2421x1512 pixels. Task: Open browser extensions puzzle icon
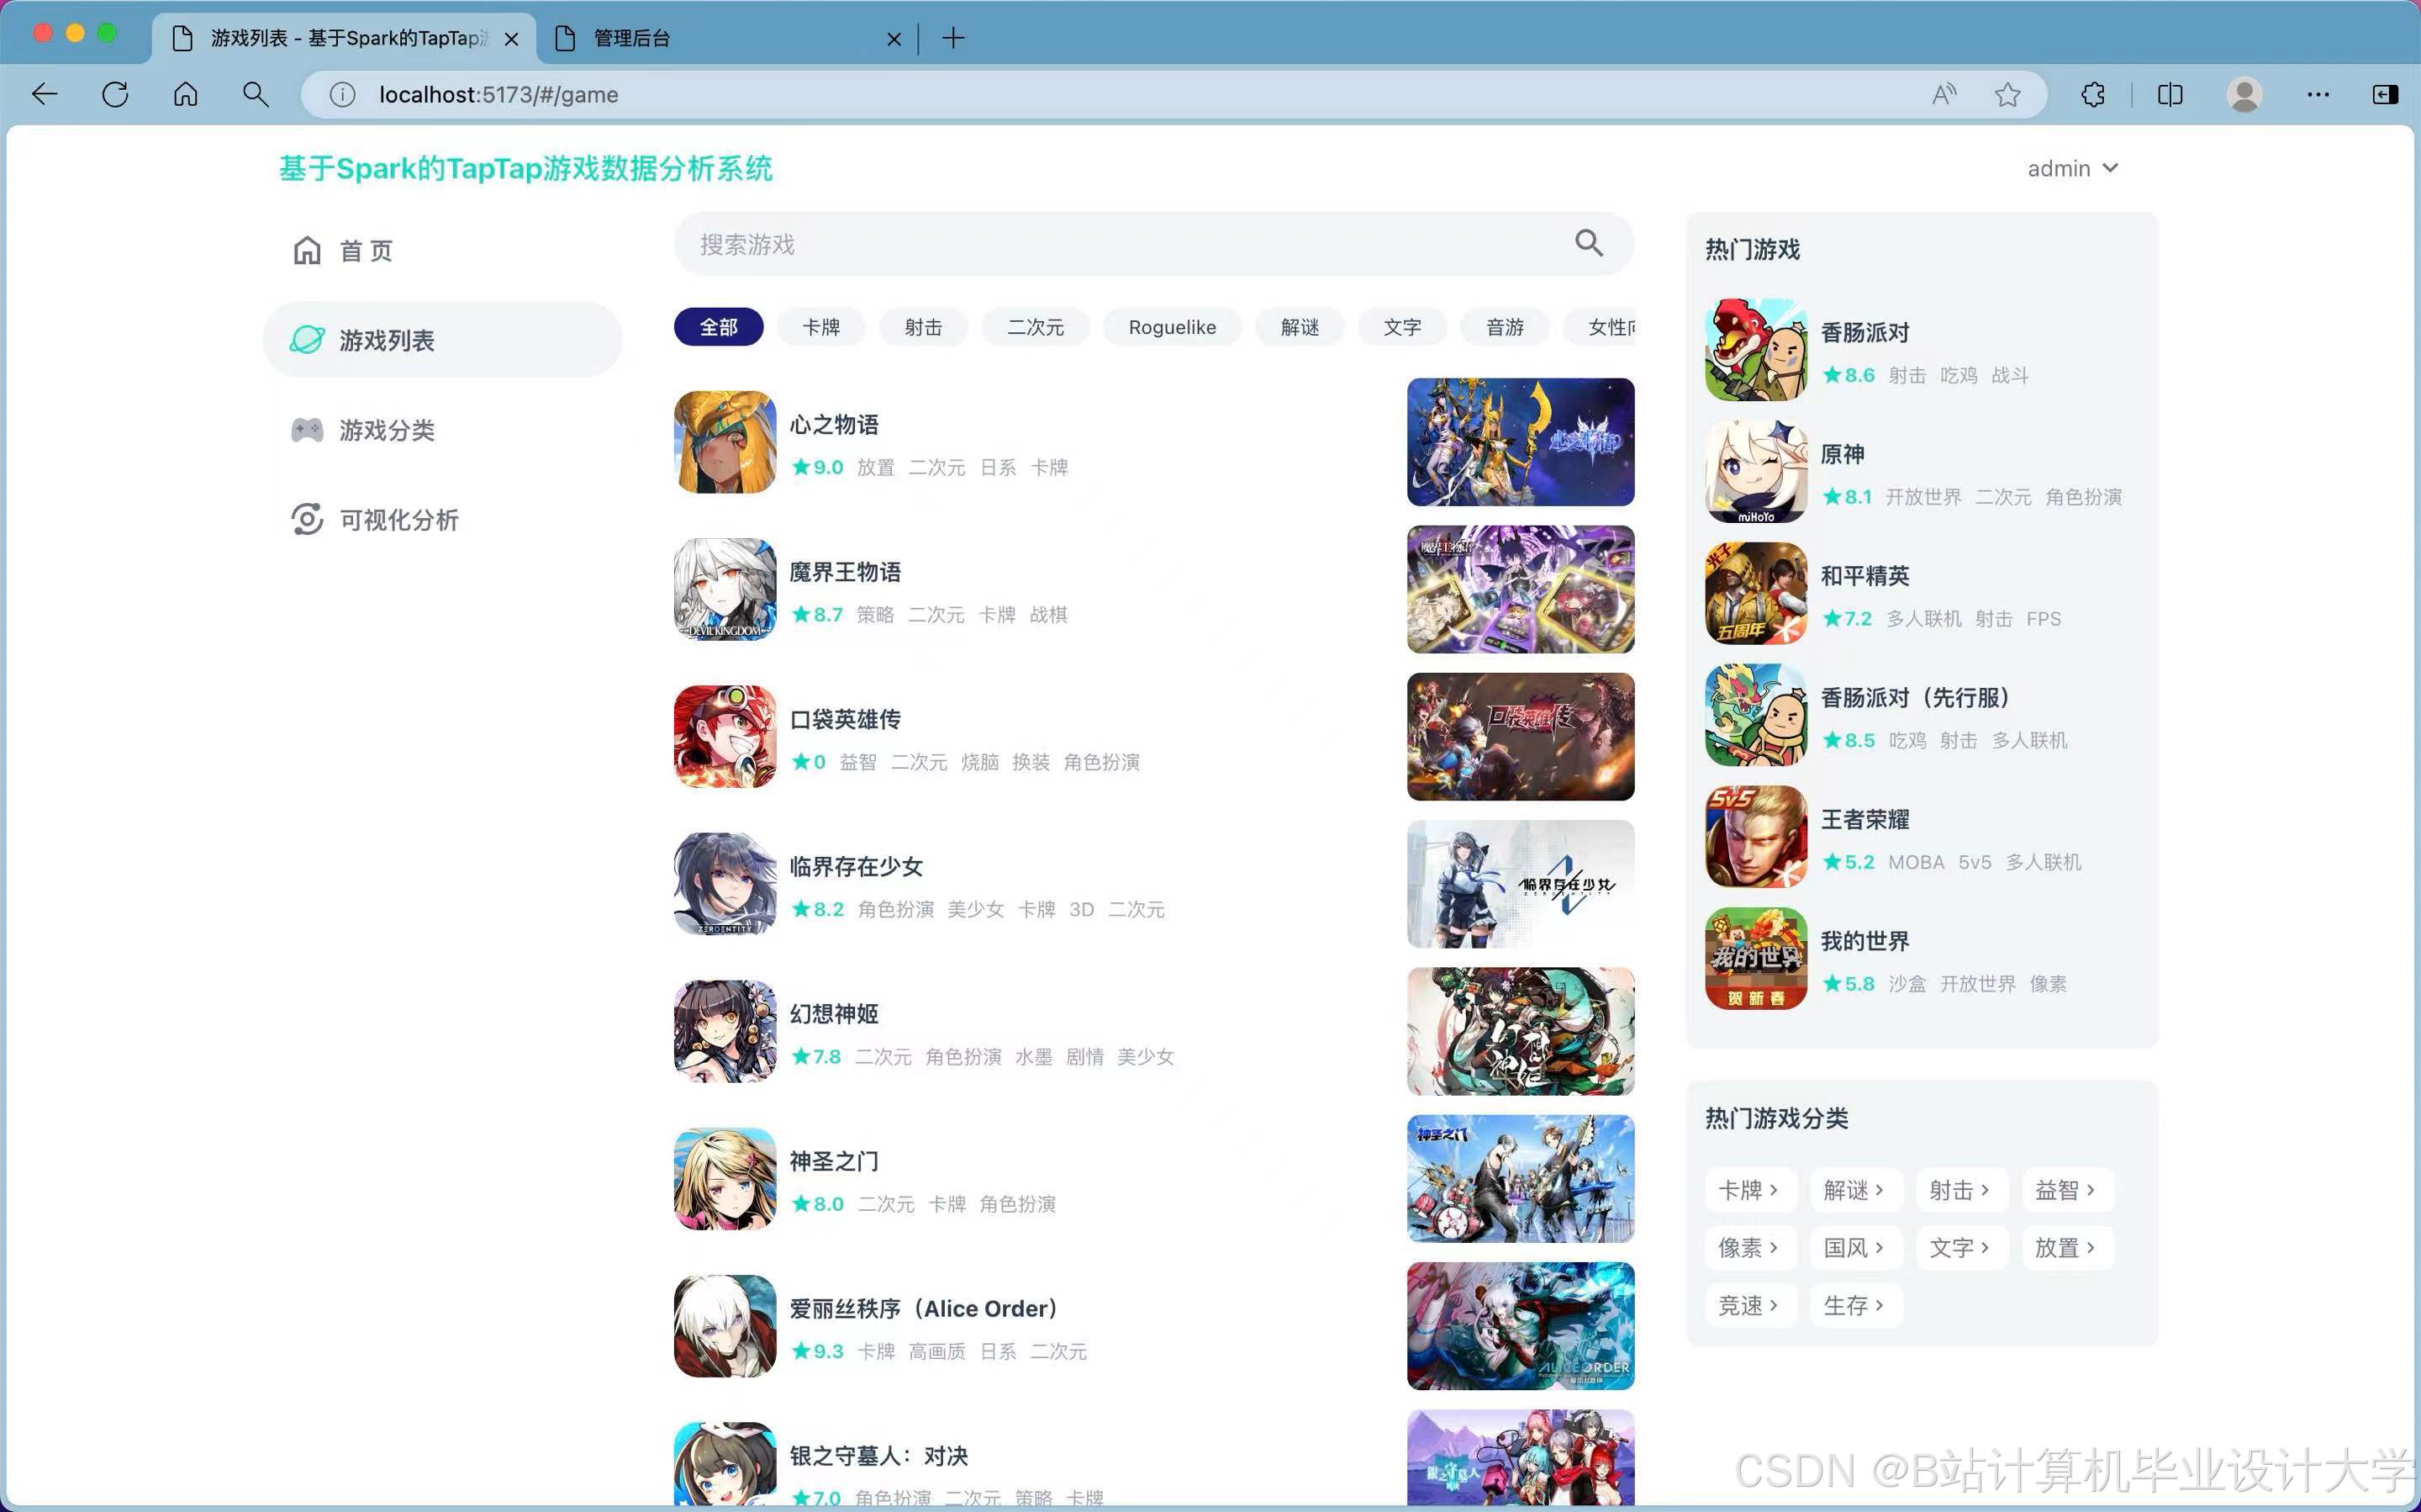click(2092, 95)
